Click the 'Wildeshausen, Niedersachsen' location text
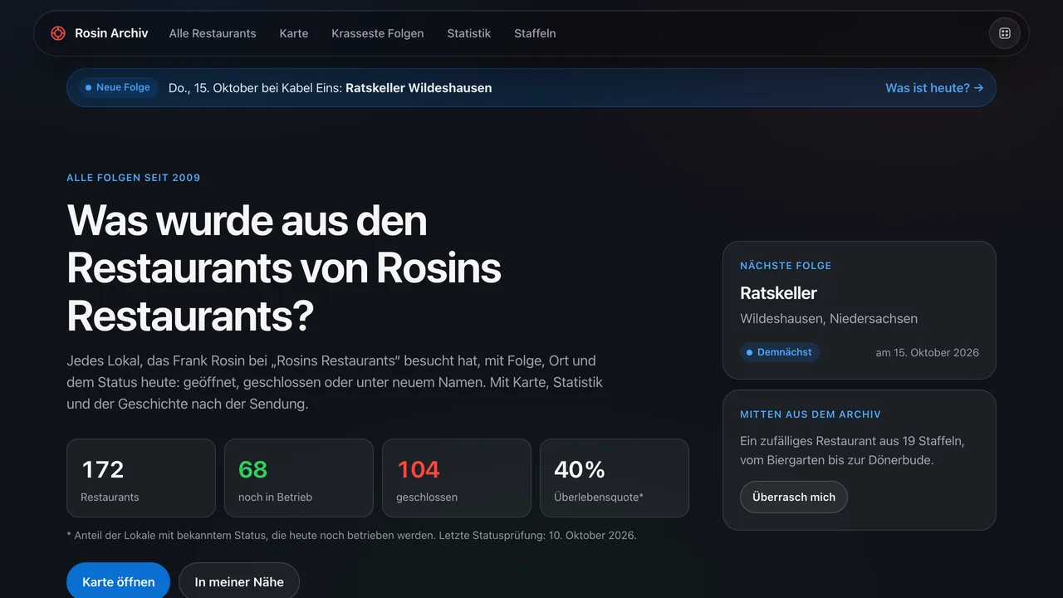This screenshot has height=598, width=1063. (829, 319)
